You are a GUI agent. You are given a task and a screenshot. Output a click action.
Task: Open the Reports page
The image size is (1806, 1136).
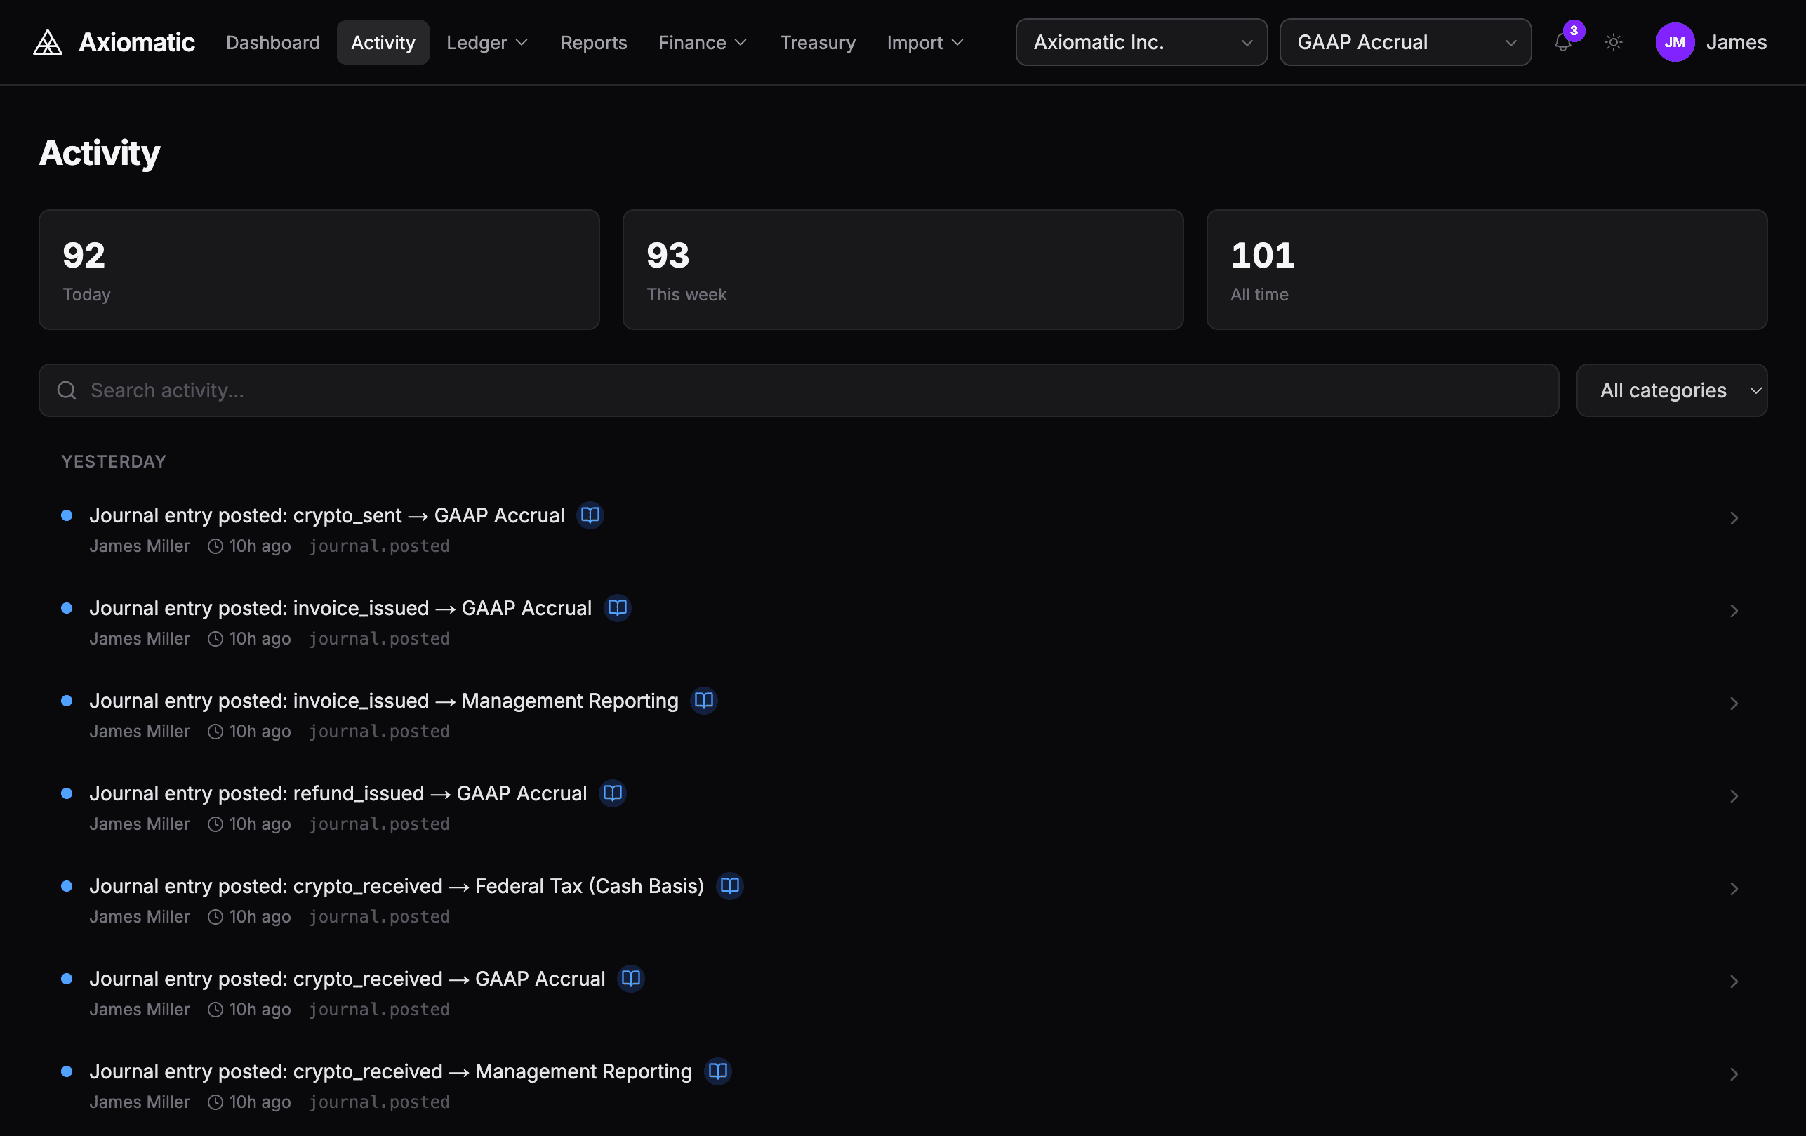click(593, 43)
